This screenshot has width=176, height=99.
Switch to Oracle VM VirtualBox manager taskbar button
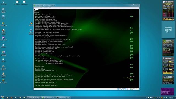[34, 98]
